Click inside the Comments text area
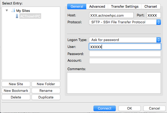This screenshot has height=113, width=167. point(114,83)
